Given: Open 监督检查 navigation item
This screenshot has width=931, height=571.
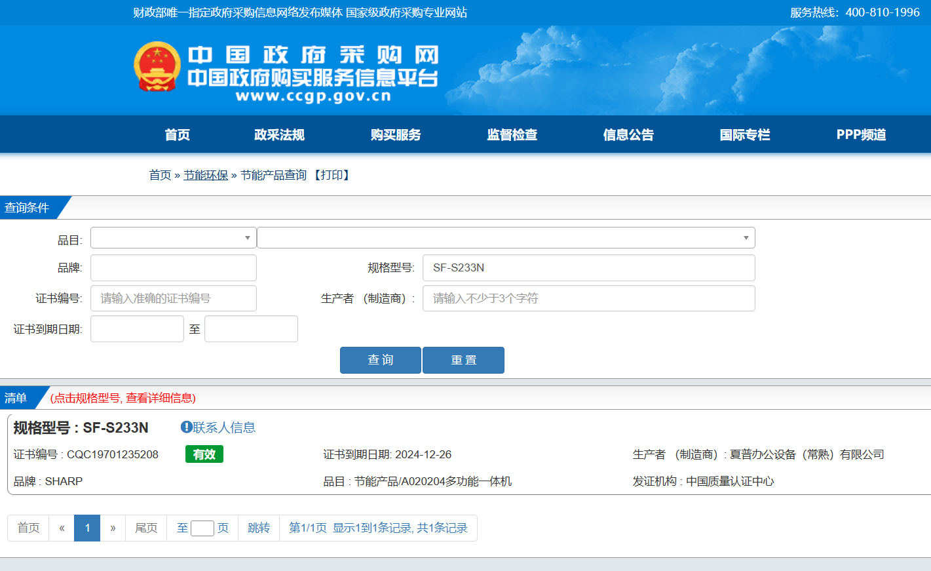Looking at the screenshot, I should pyautogui.click(x=512, y=134).
